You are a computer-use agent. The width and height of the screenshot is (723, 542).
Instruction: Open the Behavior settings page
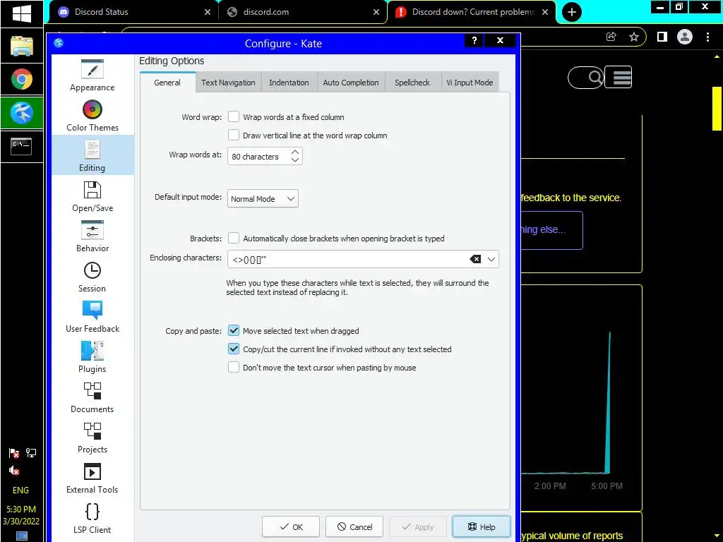[92, 236]
